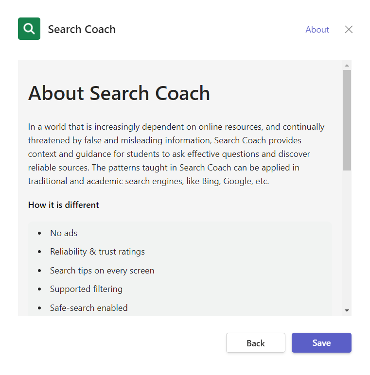Click the intro paragraph about online resources
The width and height of the screenshot is (370, 375).
[x=176, y=154]
